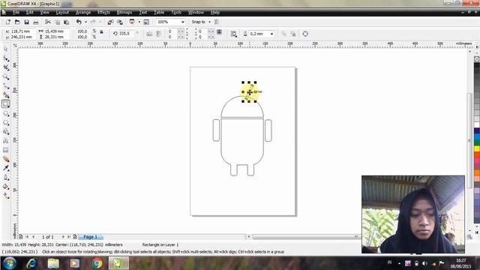Open the Arrange menu
This screenshot has width=480, height=270.
83,12
